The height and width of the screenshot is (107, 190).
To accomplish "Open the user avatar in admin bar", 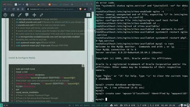I will [x=88, y=15].
